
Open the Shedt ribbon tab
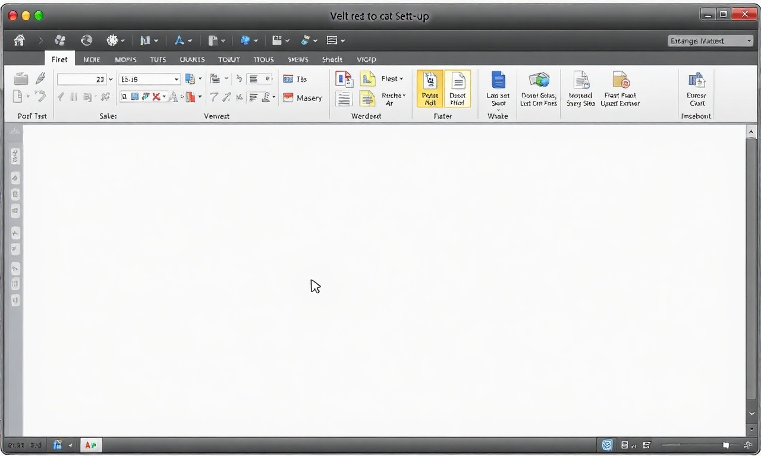[332, 59]
